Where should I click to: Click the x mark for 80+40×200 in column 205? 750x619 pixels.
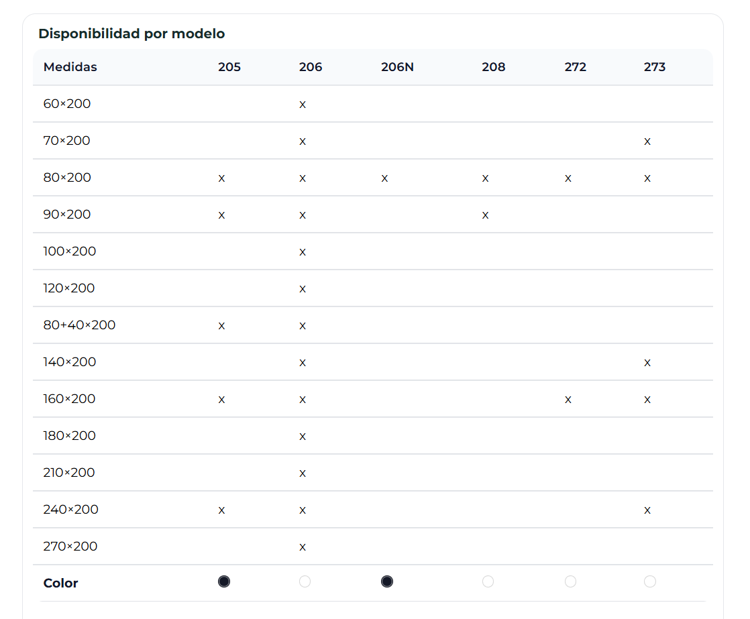pos(221,326)
